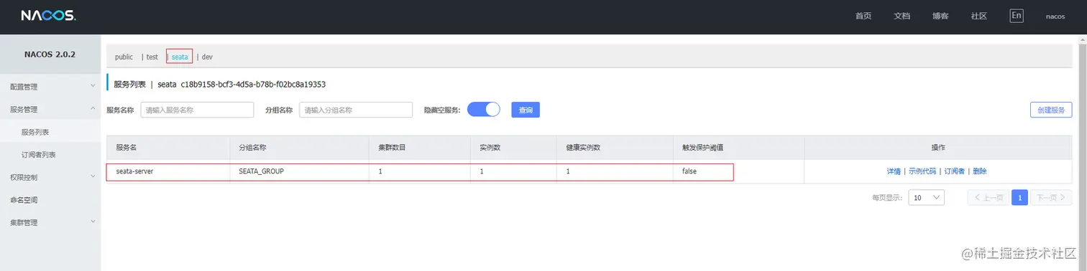
Task: Click the 上一页 pagination button
Action: [x=988, y=198]
